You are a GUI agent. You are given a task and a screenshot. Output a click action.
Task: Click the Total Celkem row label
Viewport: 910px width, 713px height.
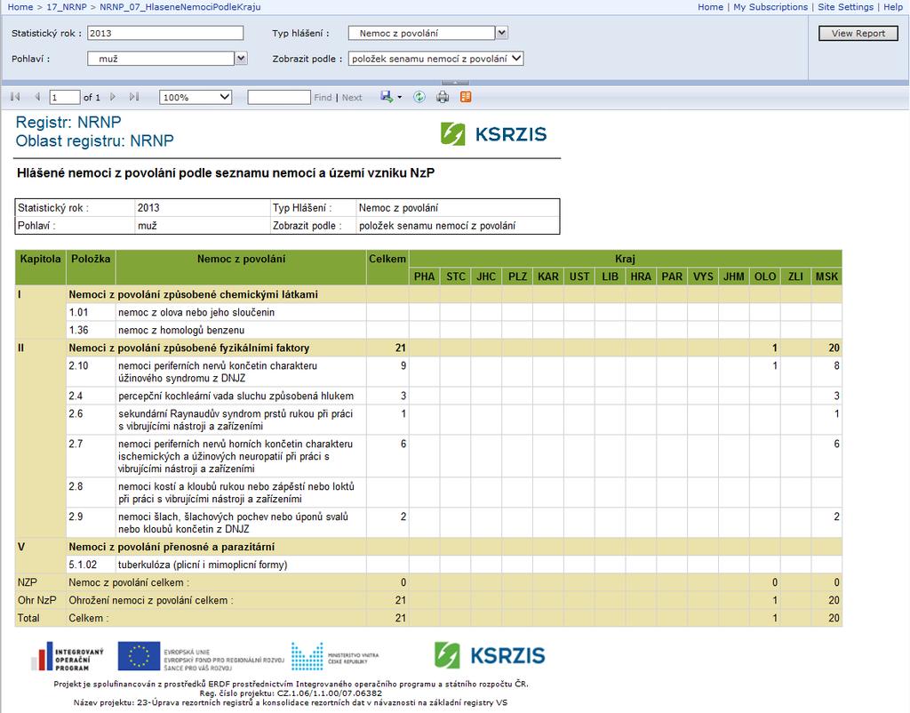pyautogui.click(x=89, y=619)
